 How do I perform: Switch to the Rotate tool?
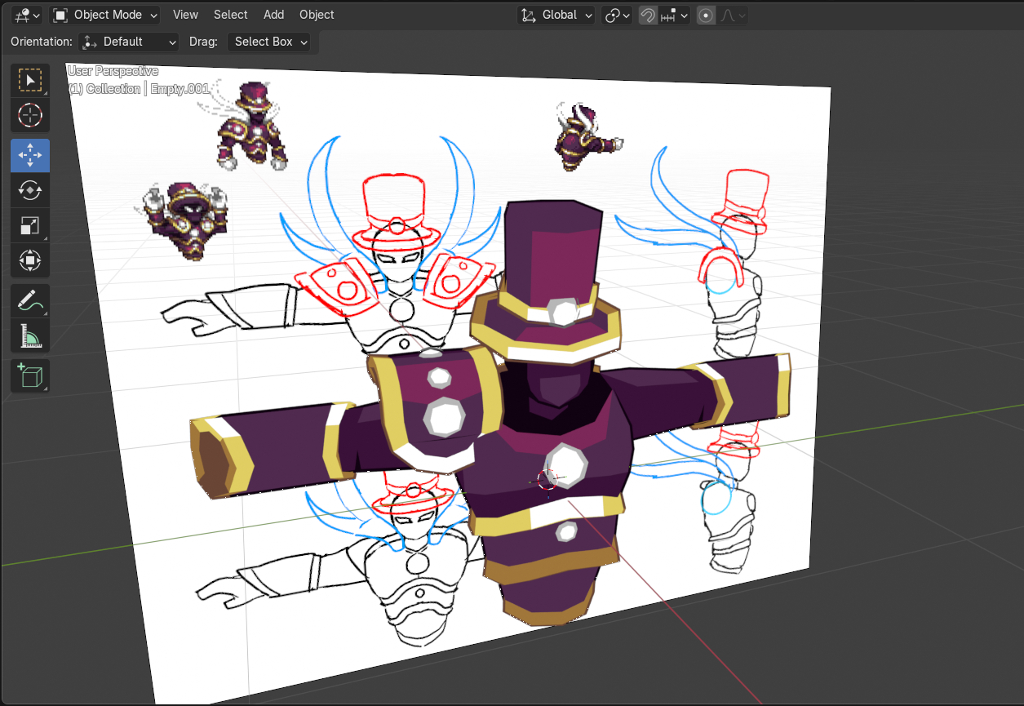click(x=30, y=190)
